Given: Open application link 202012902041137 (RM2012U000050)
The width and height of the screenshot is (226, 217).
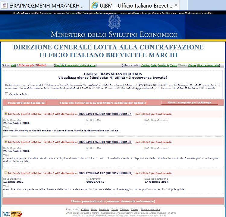Looking at the screenshot, I should click(105, 173).
